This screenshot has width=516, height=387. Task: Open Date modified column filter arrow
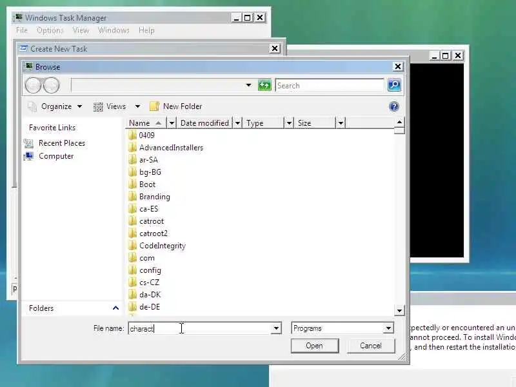[x=237, y=123]
